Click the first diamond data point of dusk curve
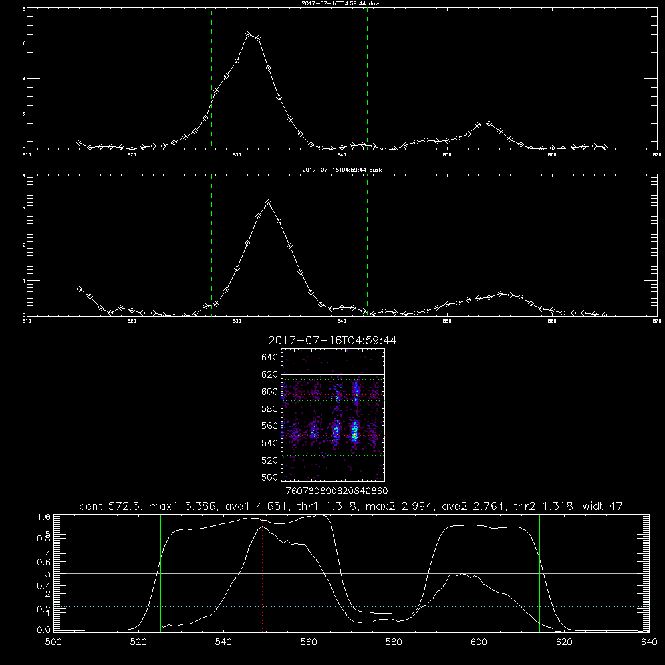 tap(79, 289)
